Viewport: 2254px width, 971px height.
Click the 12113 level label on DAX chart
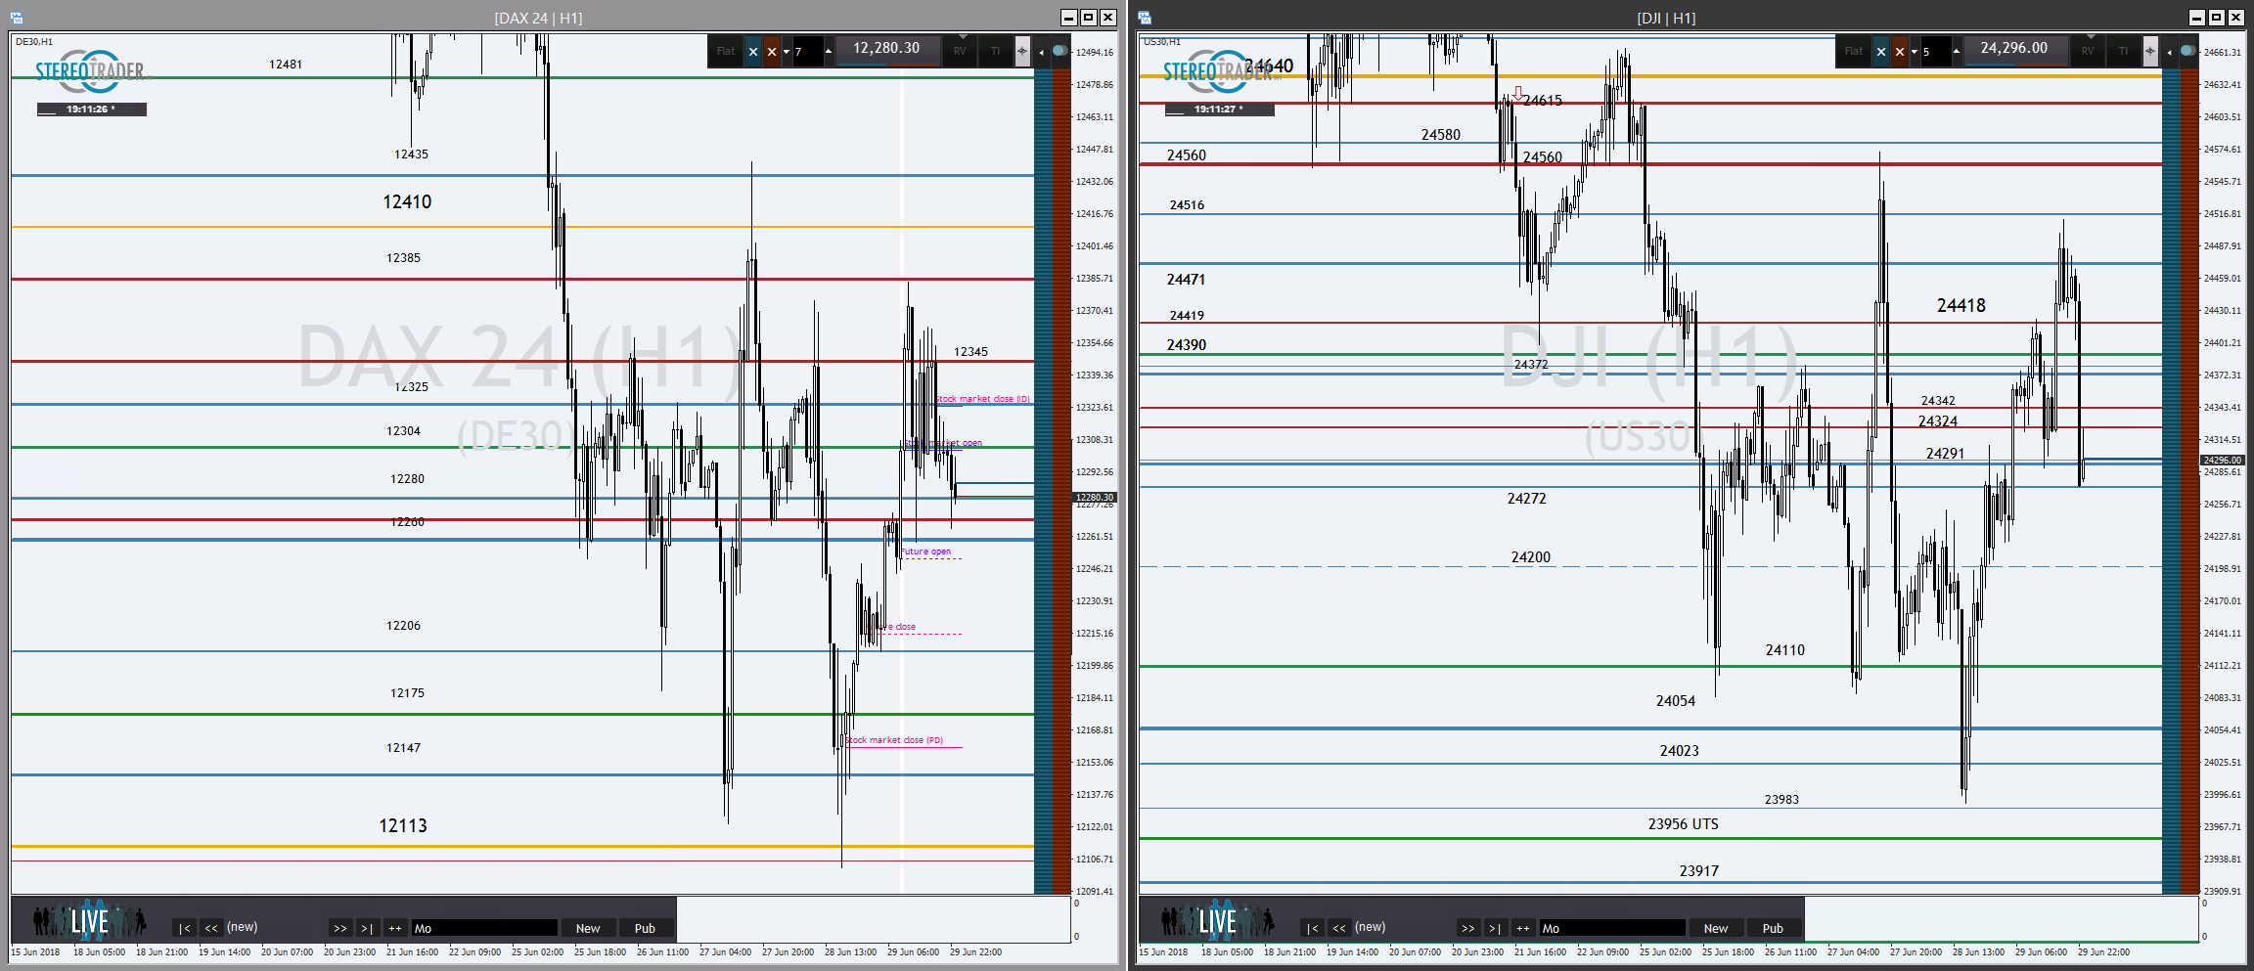tap(403, 825)
